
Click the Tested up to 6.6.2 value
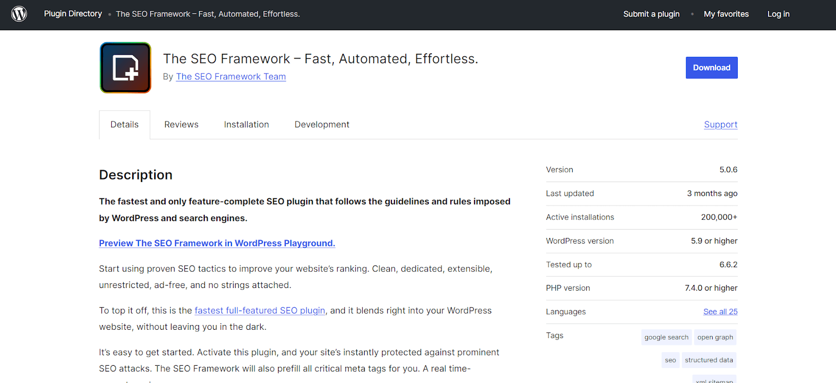pyautogui.click(x=728, y=265)
